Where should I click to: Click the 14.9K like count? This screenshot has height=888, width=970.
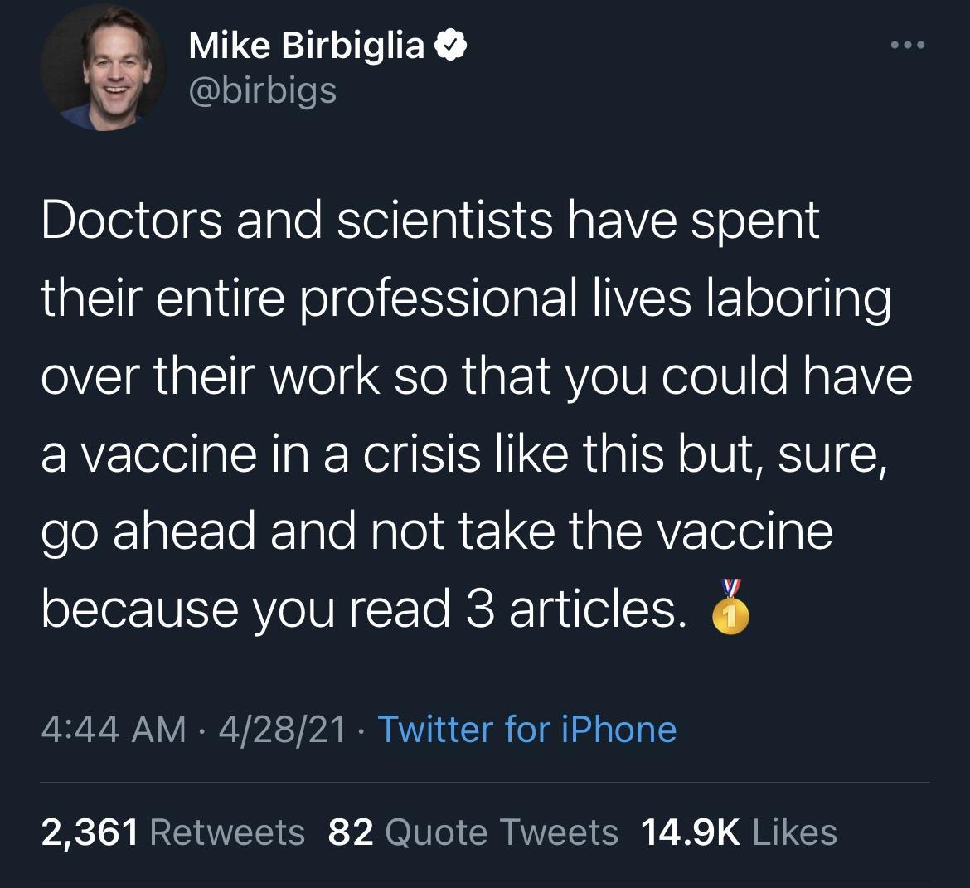point(690,832)
